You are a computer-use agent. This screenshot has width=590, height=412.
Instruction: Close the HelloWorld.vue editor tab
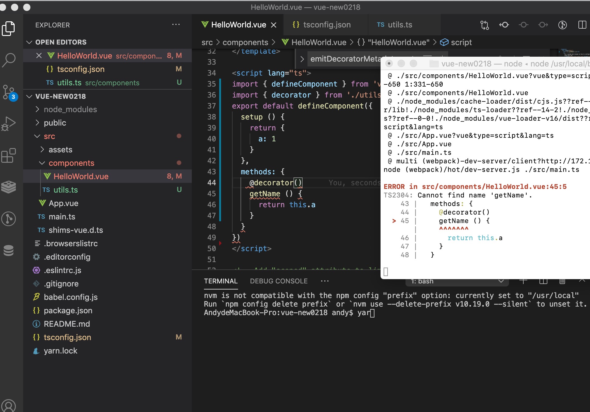(x=274, y=25)
